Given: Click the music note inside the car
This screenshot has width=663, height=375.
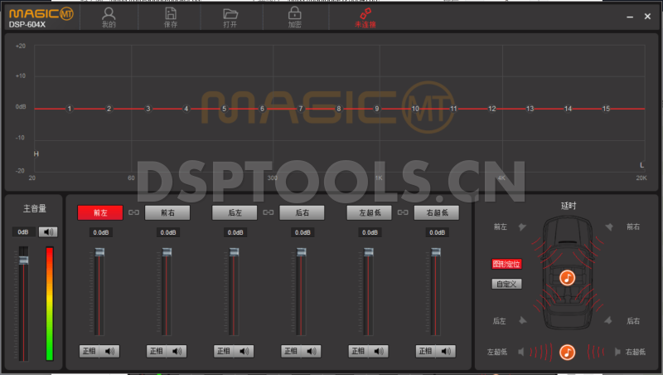Looking at the screenshot, I should click(x=567, y=278).
